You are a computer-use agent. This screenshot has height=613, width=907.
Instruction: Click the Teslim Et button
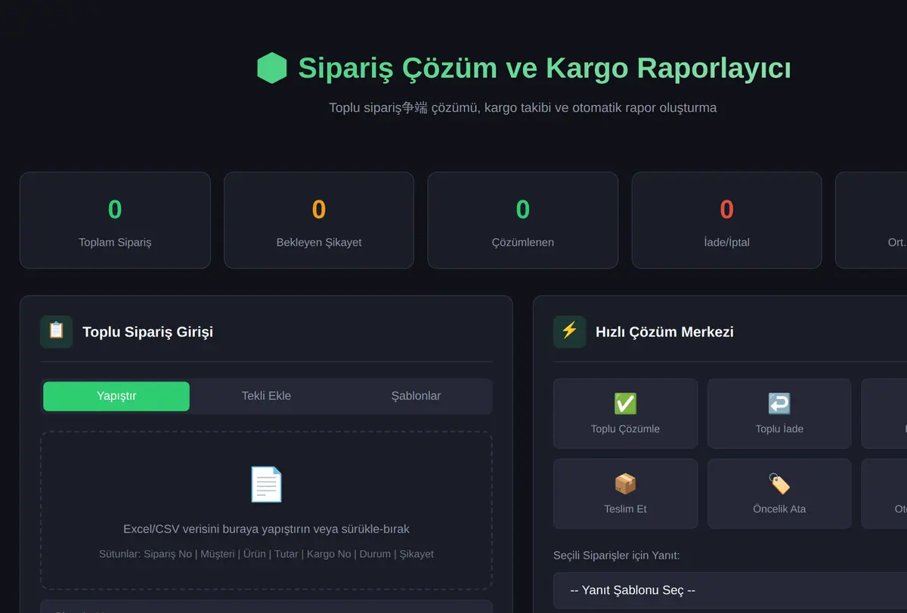click(625, 494)
